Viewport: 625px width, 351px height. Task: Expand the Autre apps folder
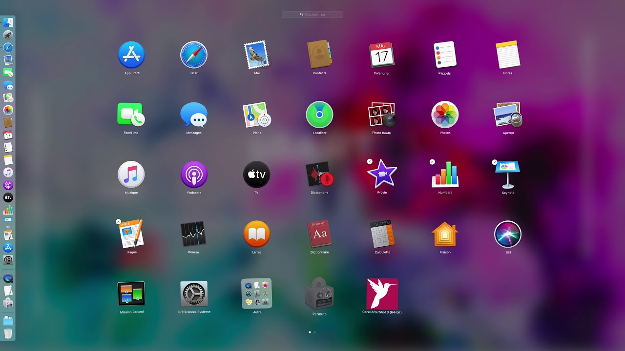[x=257, y=293]
